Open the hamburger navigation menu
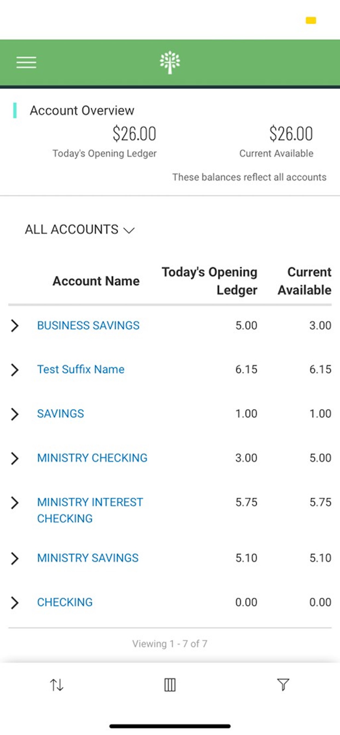The width and height of the screenshot is (340, 735). coord(26,62)
